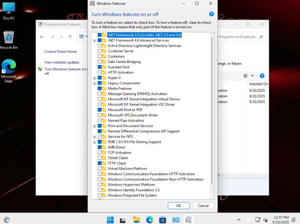
Task: Uncheck the TFTP Client checkbox
Action: [x=99, y=163]
